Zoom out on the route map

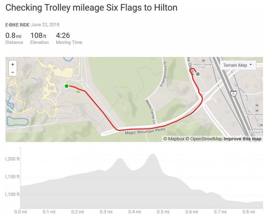point(13,72)
